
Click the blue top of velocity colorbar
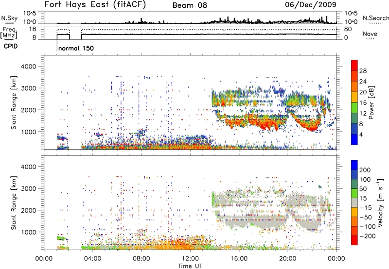tap(354, 165)
